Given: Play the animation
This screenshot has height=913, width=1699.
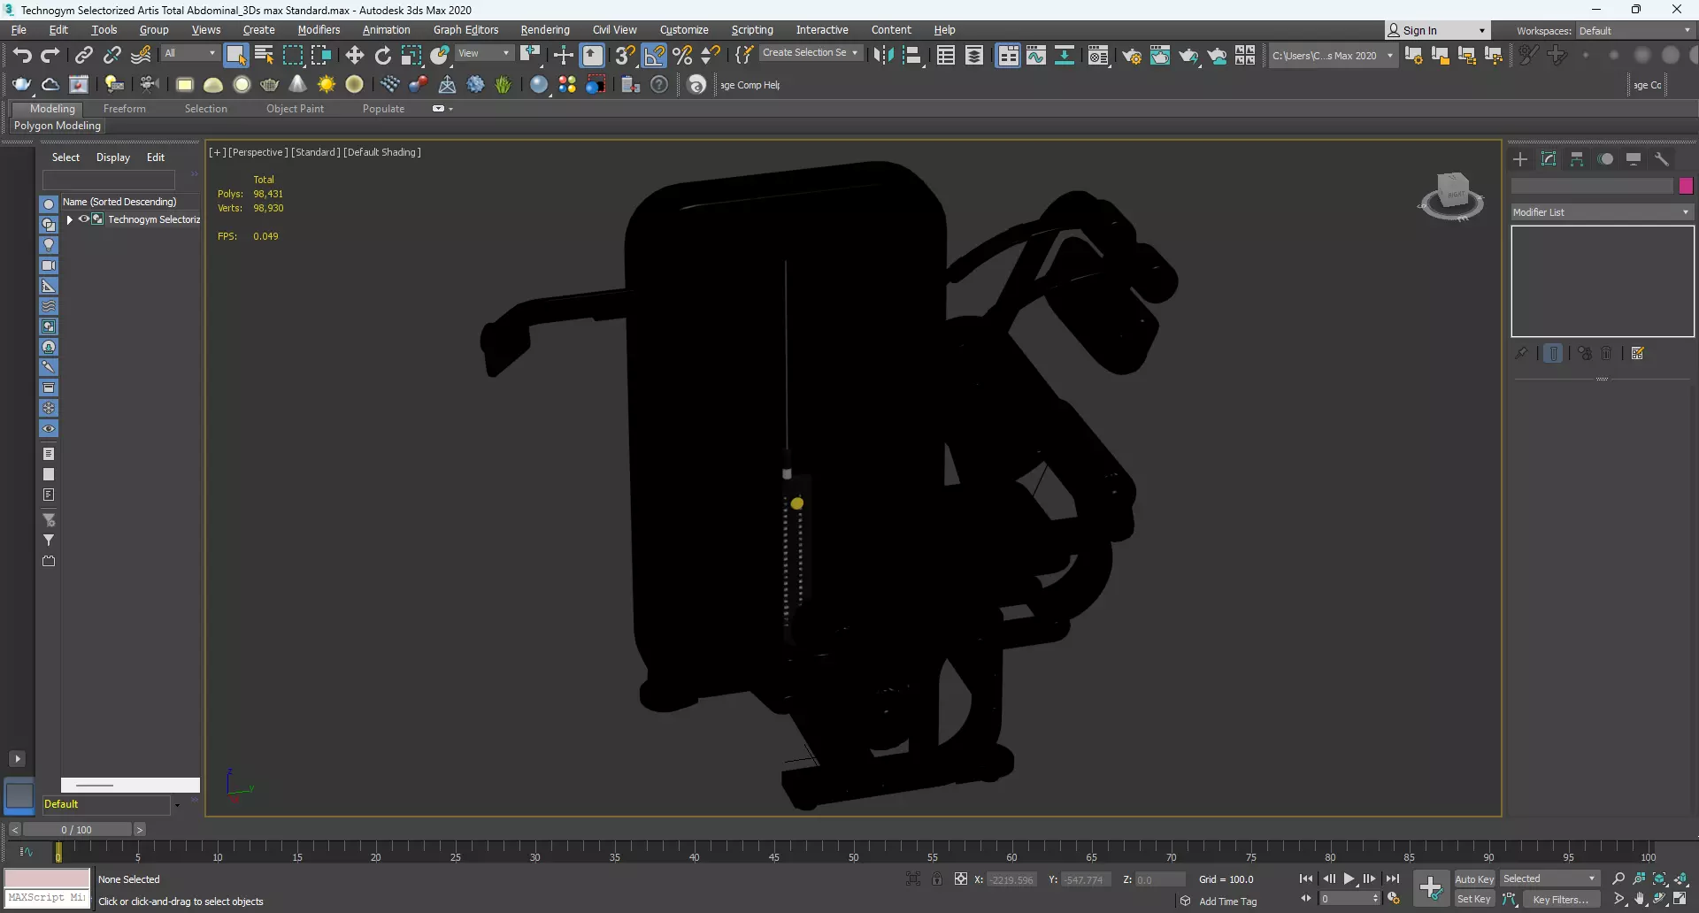Looking at the screenshot, I should click(1349, 878).
